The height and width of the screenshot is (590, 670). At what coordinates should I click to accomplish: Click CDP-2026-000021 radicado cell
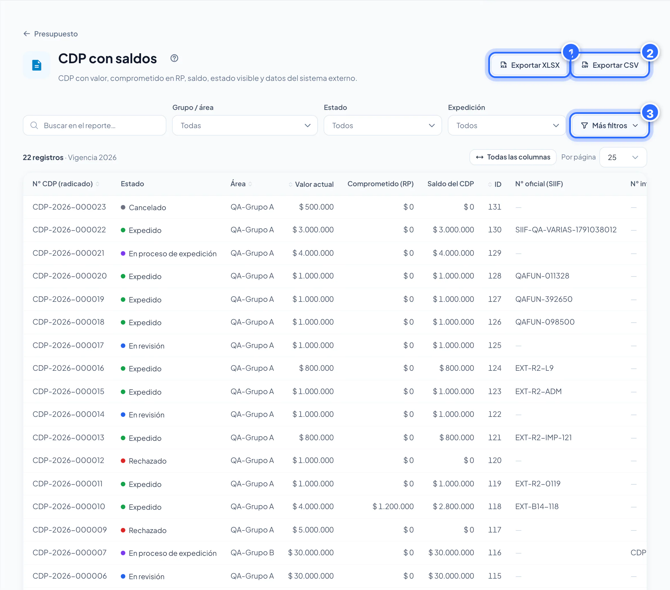pyautogui.click(x=68, y=253)
